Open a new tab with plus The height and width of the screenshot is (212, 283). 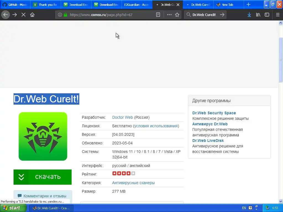pyautogui.click(x=248, y=5)
